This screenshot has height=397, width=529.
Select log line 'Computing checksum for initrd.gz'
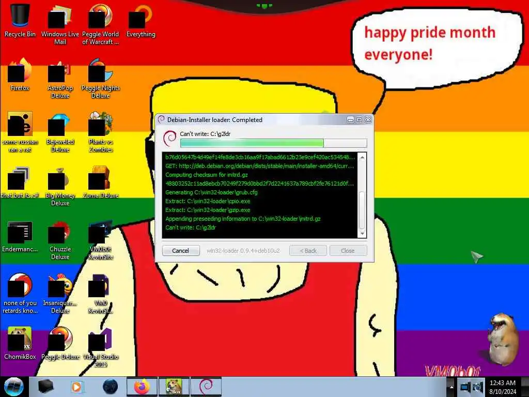tap(207, 175)
